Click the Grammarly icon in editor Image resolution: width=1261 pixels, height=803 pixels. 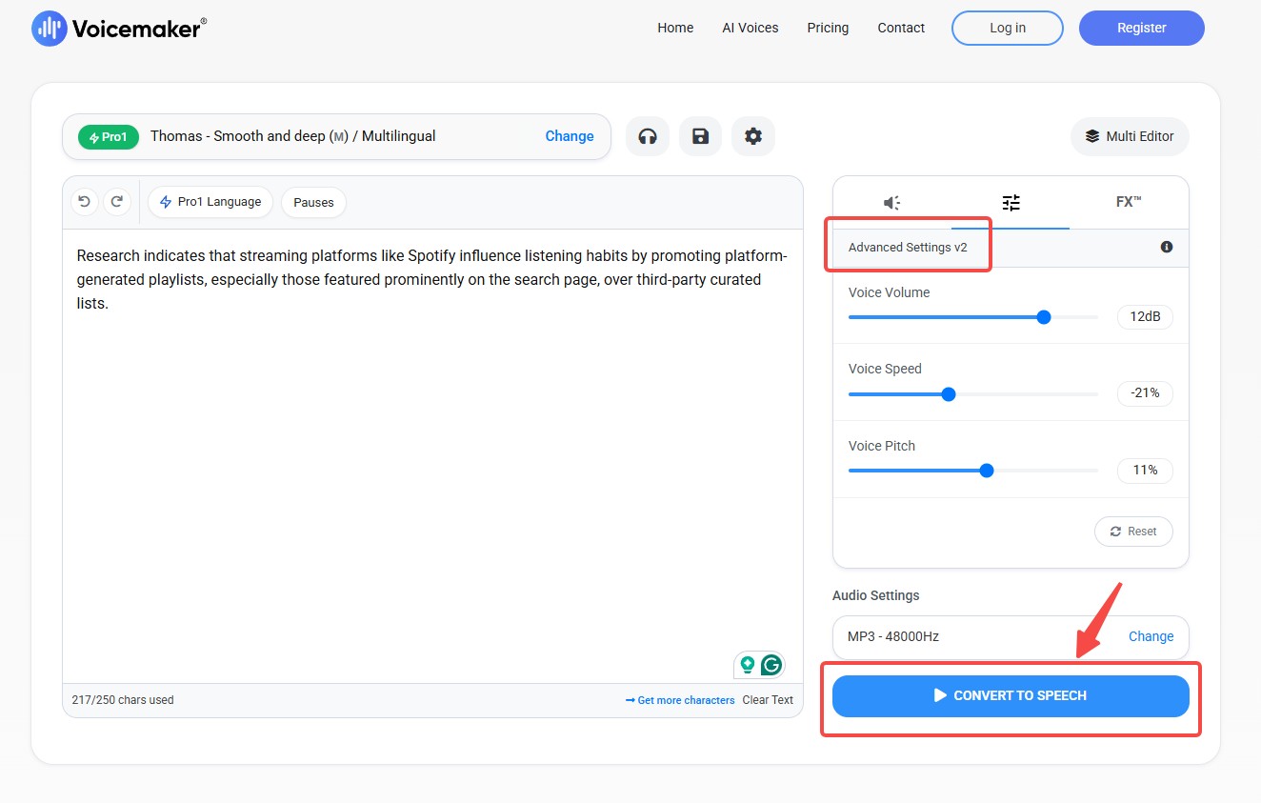point(771,665)
